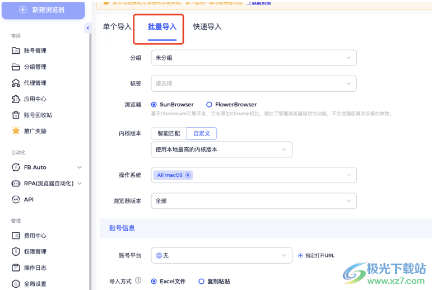
Task: Open 代理管理 icon
Action: [16, 83]
